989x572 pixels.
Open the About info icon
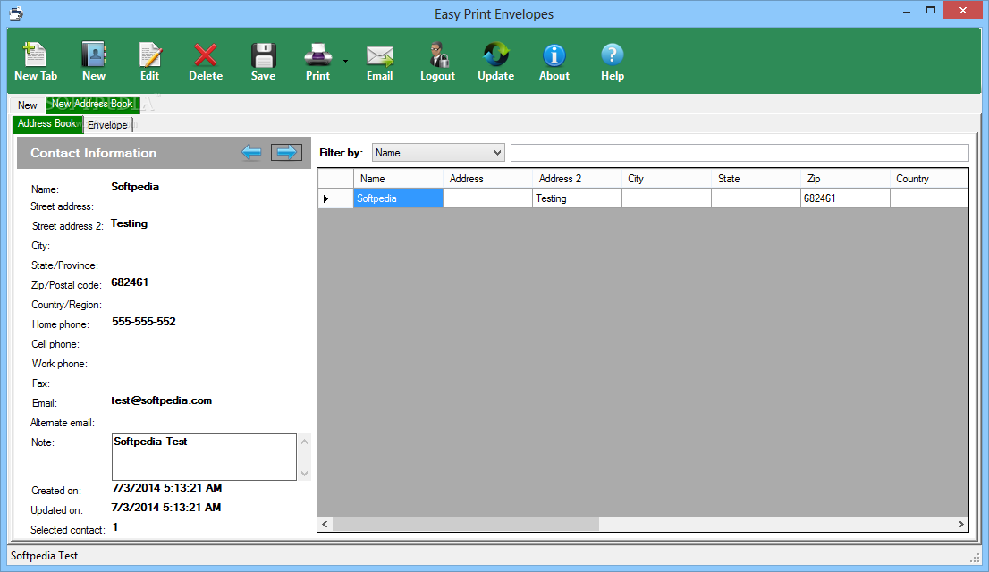(x=554, y=55)
